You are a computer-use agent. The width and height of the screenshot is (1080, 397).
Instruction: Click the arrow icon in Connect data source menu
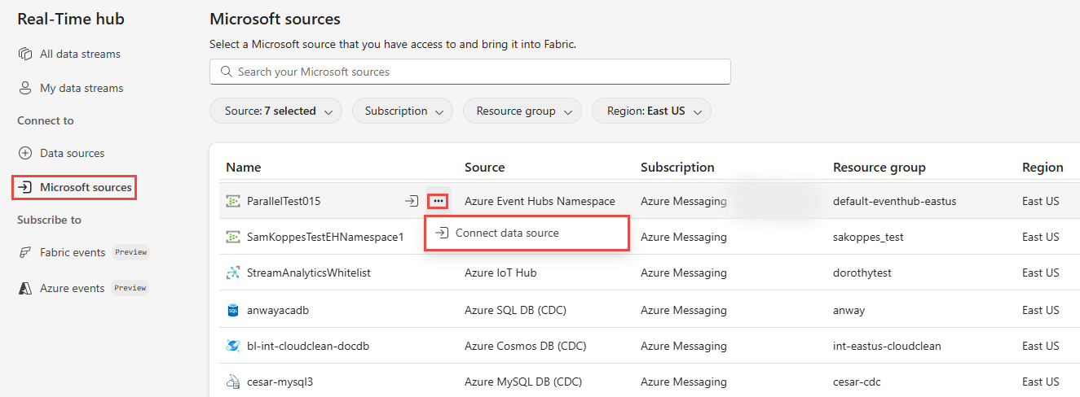click(442, 233)
